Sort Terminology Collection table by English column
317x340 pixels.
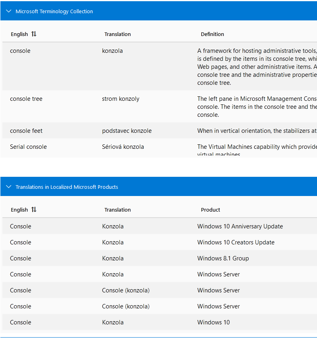34,34
